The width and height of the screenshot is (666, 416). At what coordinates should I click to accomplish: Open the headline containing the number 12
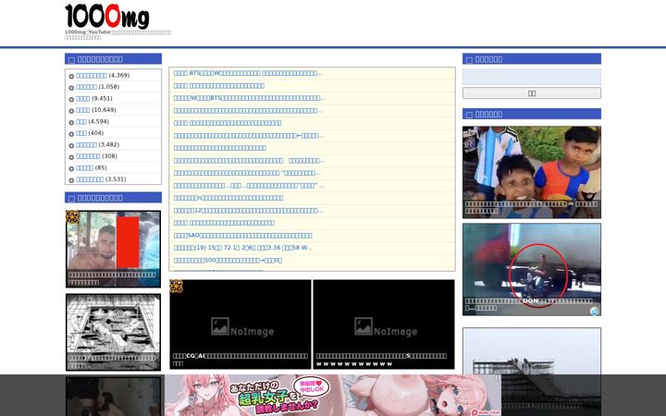248,211
